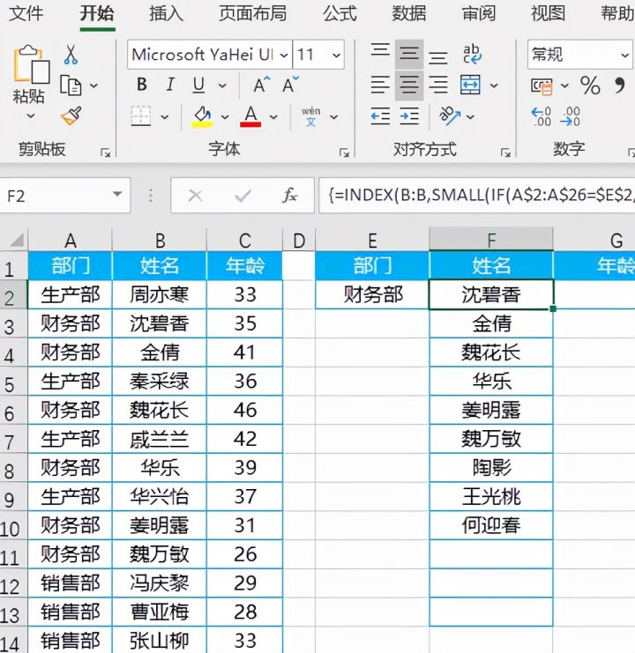This screenshot has width=635, height=653.
Task: Toggle Italic formatting
Action: [170, 85]
